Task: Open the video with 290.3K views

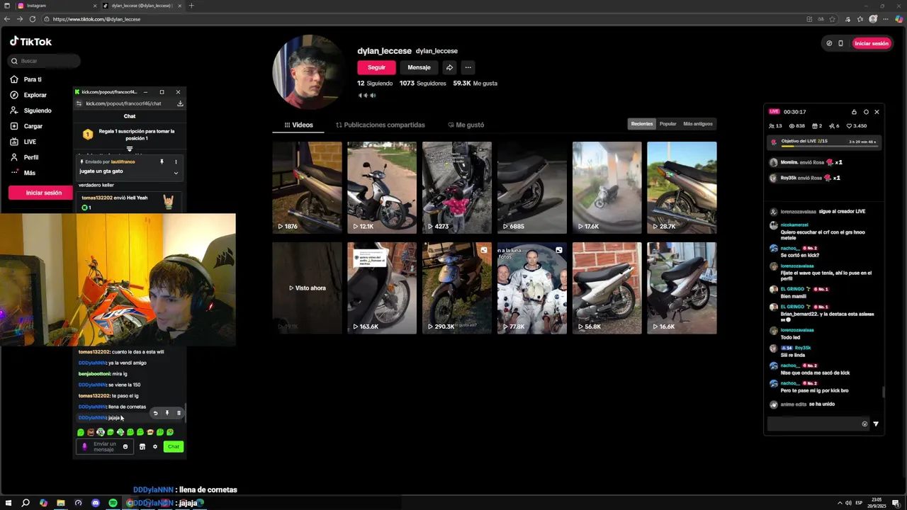Action: coord(457,288)
